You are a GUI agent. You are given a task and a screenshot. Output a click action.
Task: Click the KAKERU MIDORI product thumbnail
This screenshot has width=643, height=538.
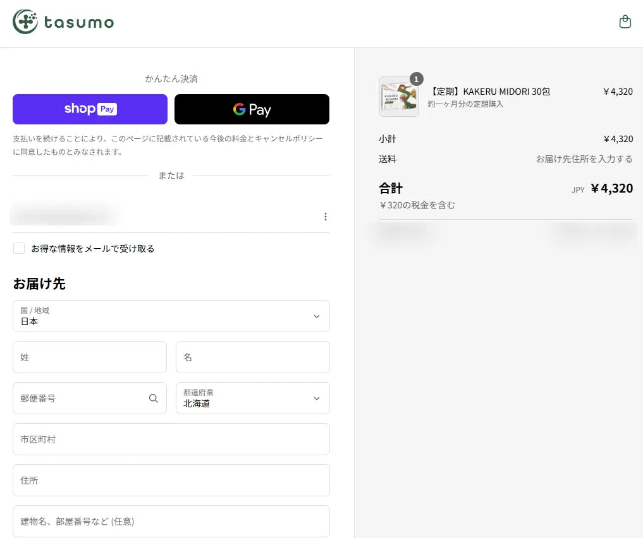(x=398, y=97)
